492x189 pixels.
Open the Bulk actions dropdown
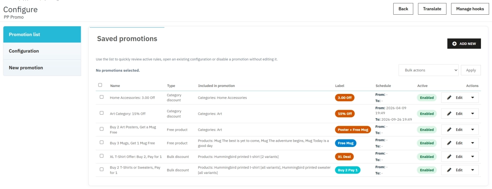tap(428, 70)
